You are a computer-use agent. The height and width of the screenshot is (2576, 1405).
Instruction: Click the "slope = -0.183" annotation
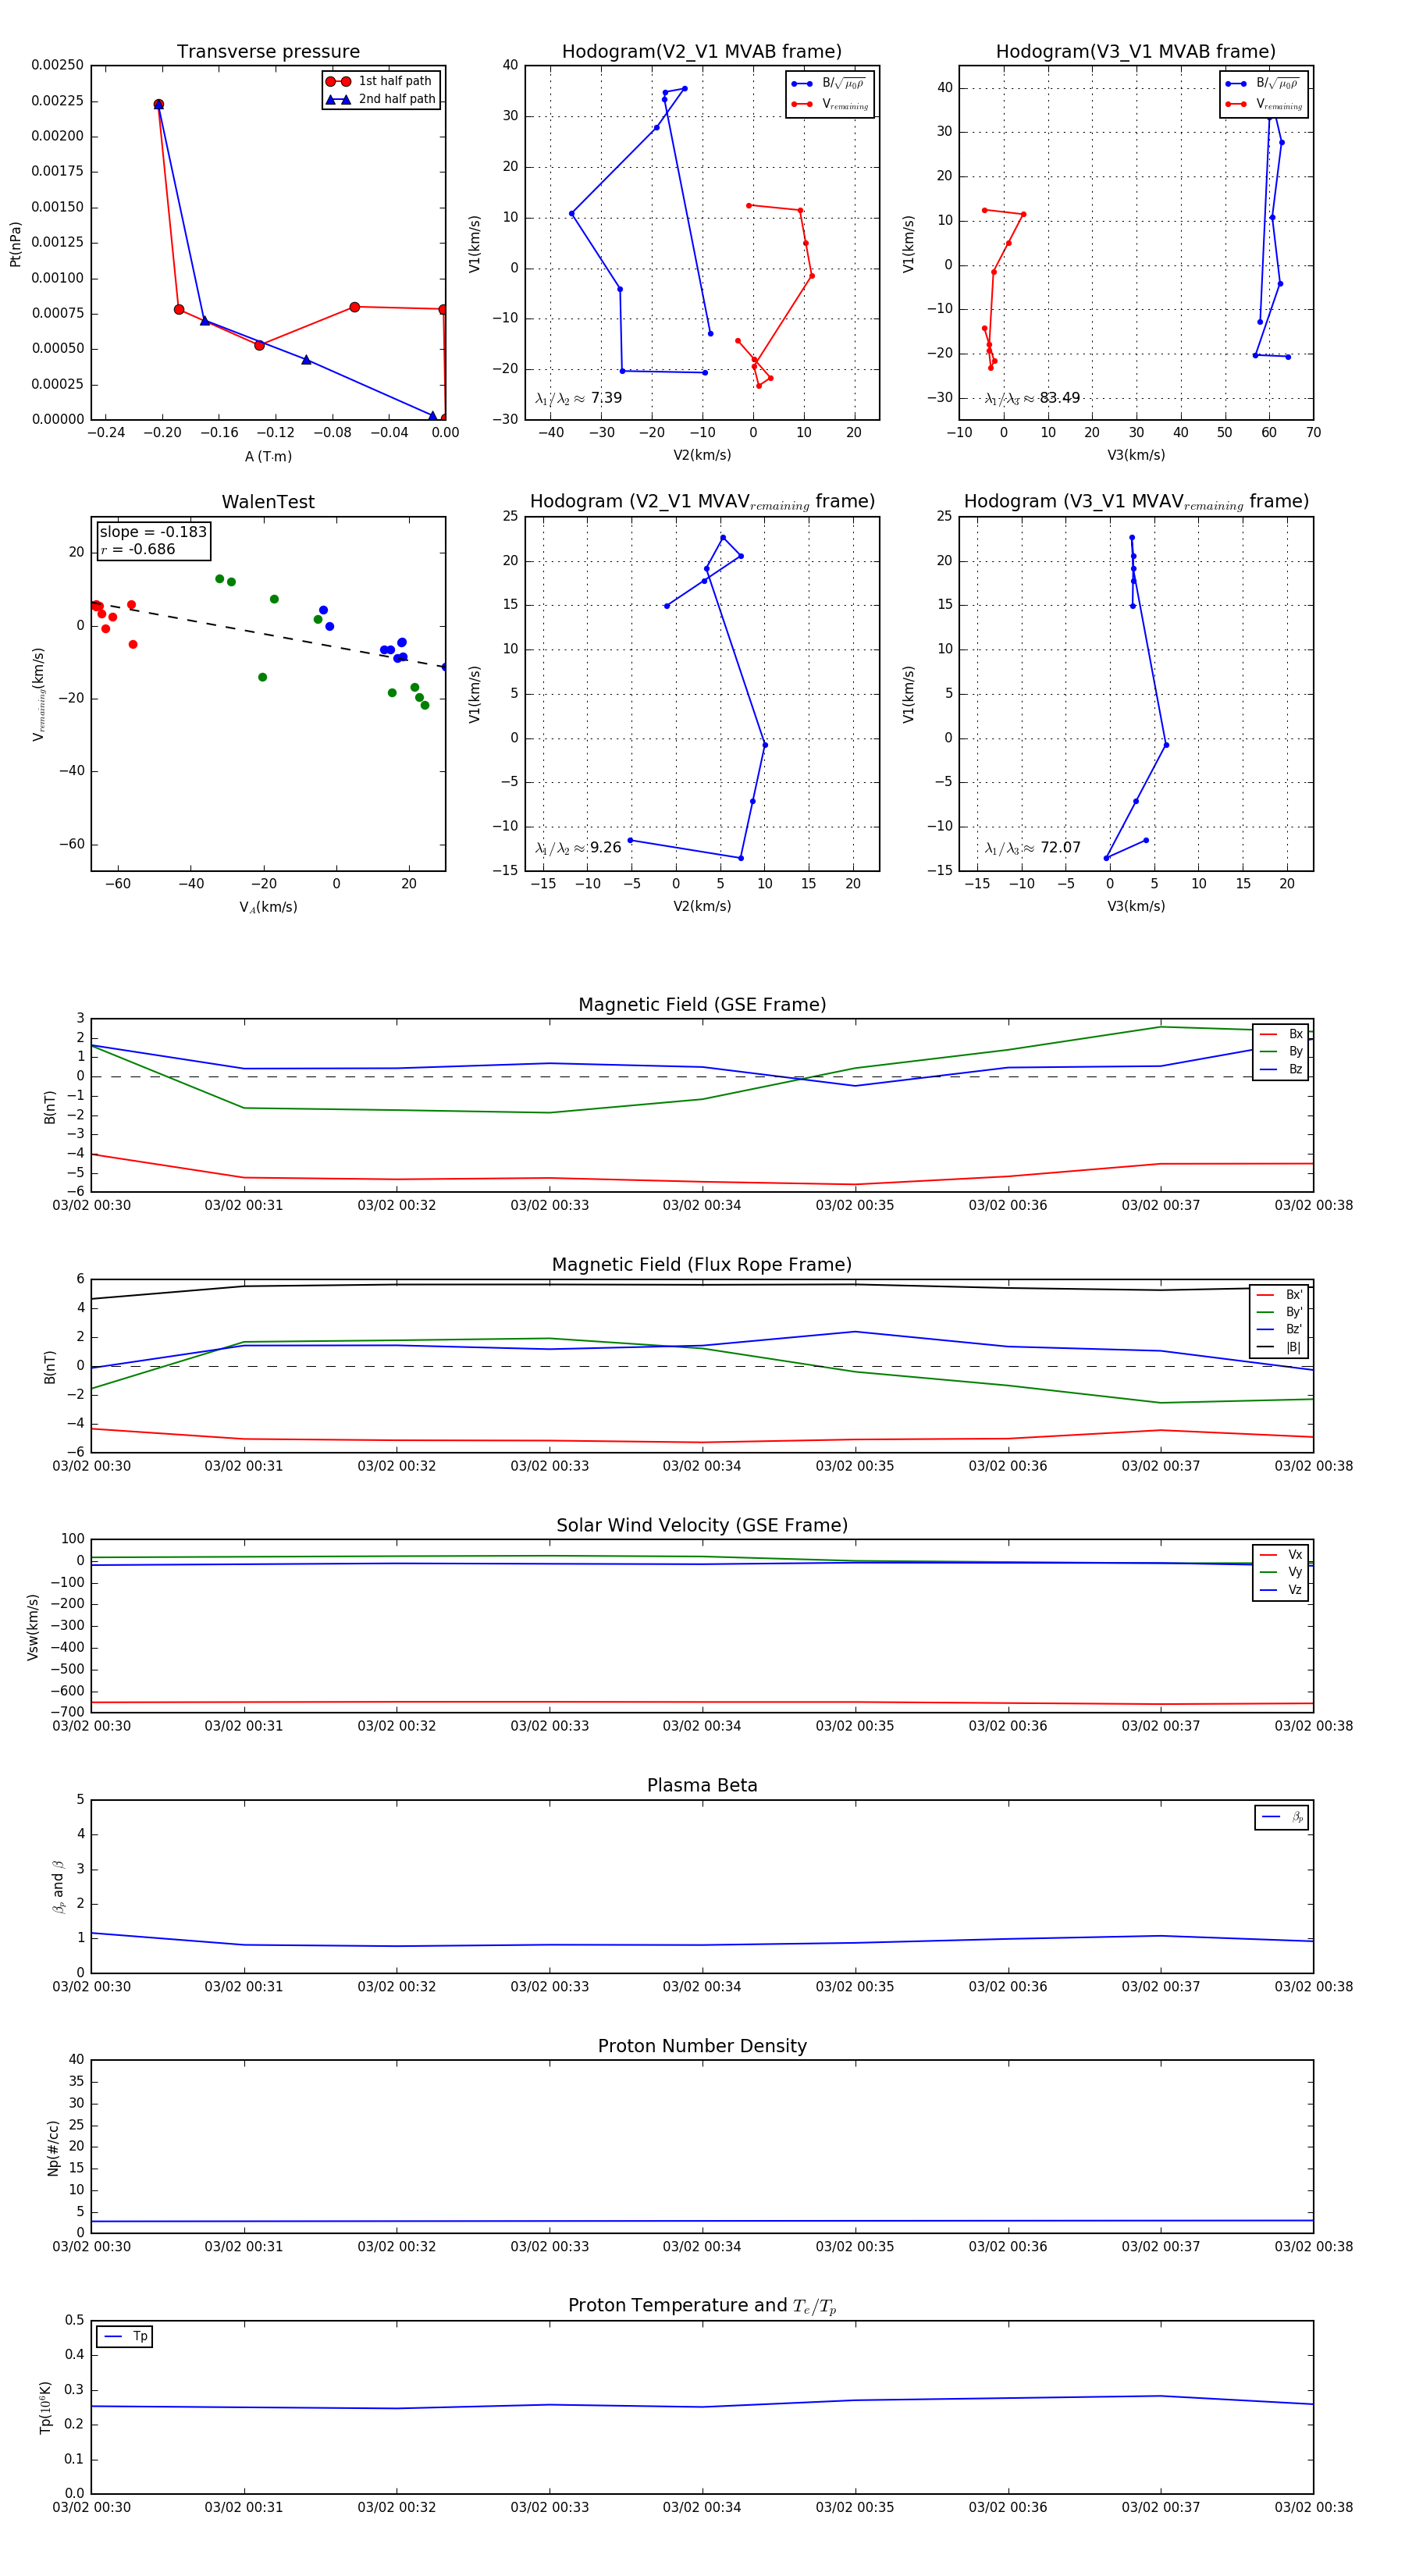coord(153,532)
